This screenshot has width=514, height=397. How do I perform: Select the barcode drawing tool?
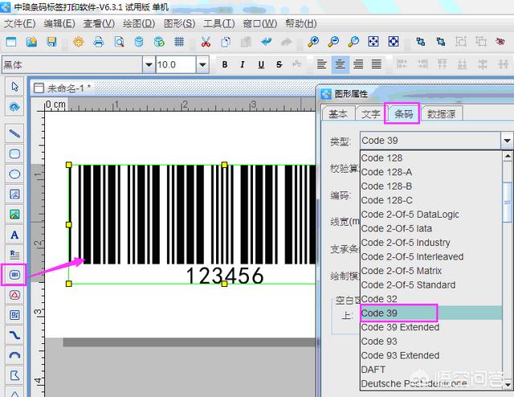pos(14,275)
